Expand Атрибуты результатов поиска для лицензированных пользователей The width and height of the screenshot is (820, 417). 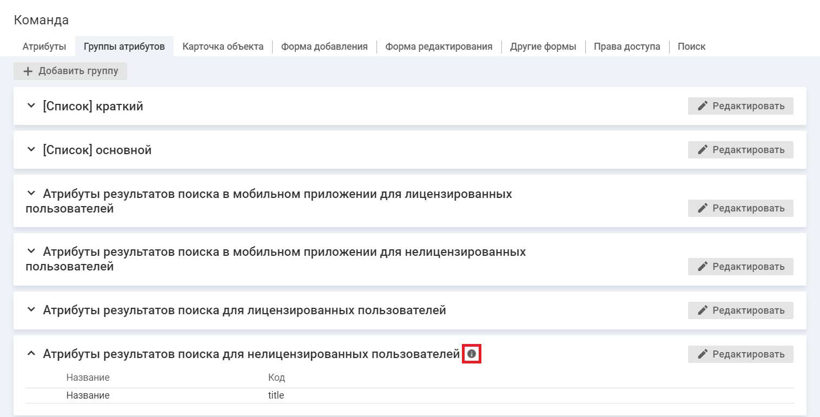pos(31,310)
